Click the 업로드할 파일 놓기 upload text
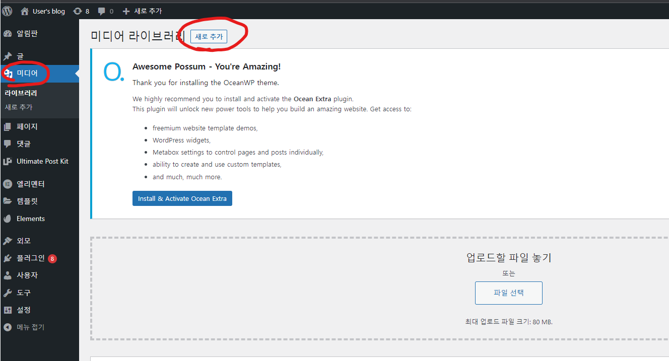669x361 pixels. [509, 258]
